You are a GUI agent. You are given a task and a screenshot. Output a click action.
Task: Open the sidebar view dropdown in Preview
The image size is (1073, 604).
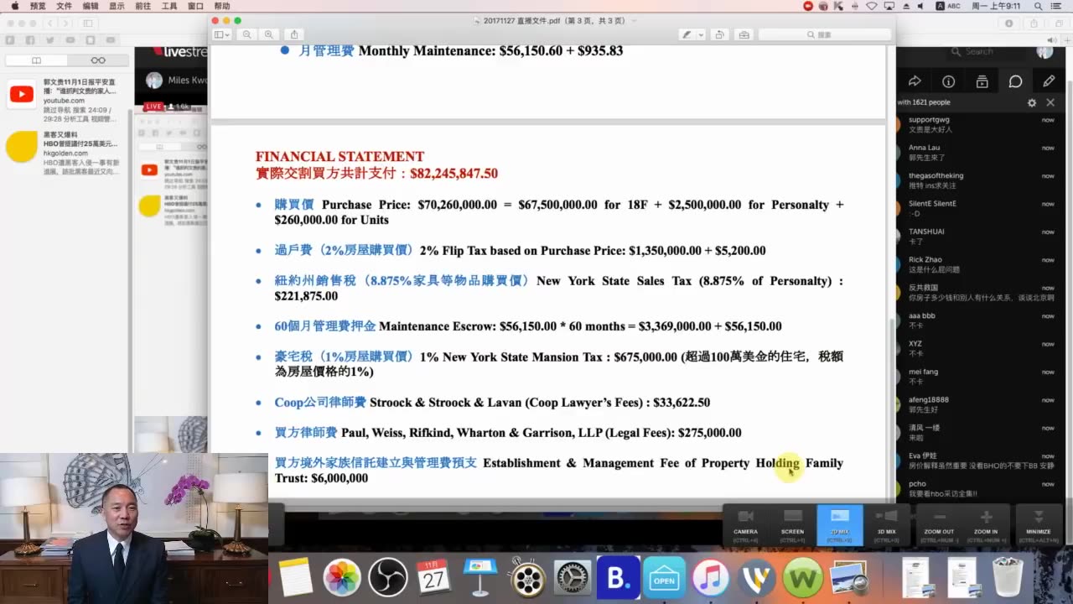point(221,34)
